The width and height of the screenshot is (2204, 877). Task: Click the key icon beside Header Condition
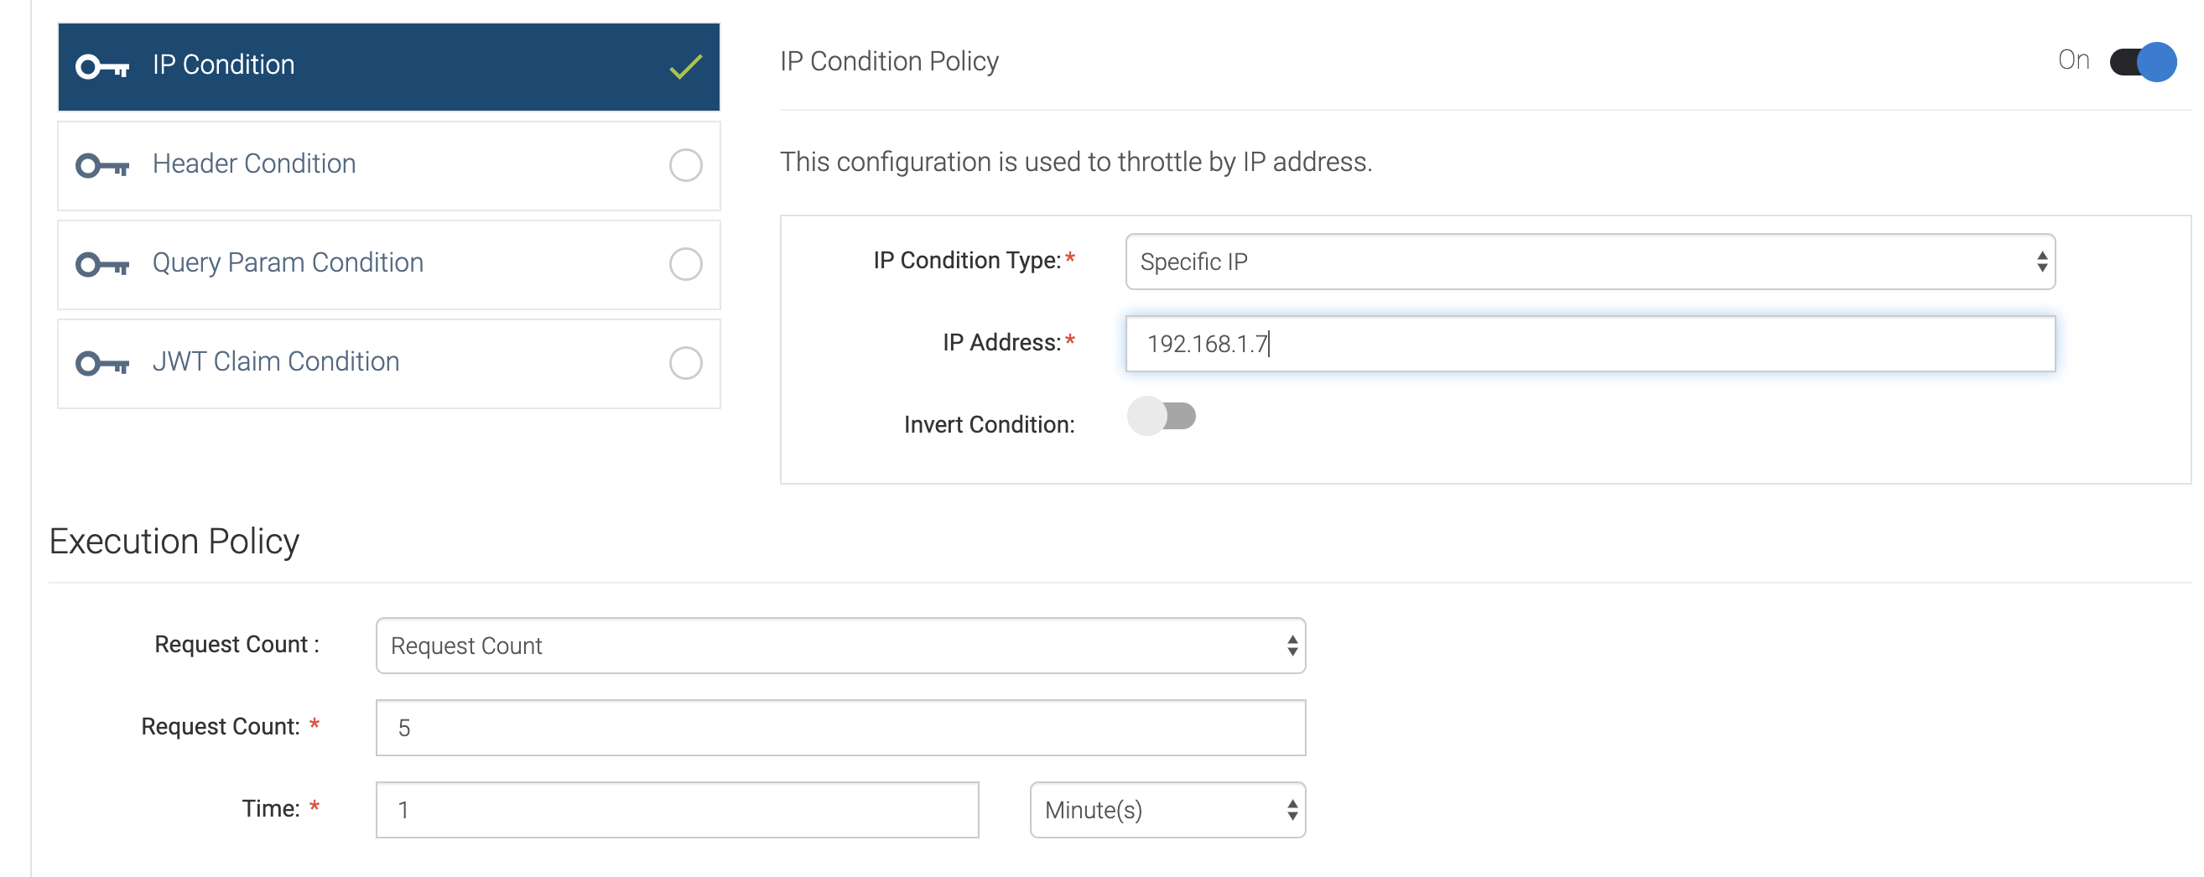tap(101, 164)
